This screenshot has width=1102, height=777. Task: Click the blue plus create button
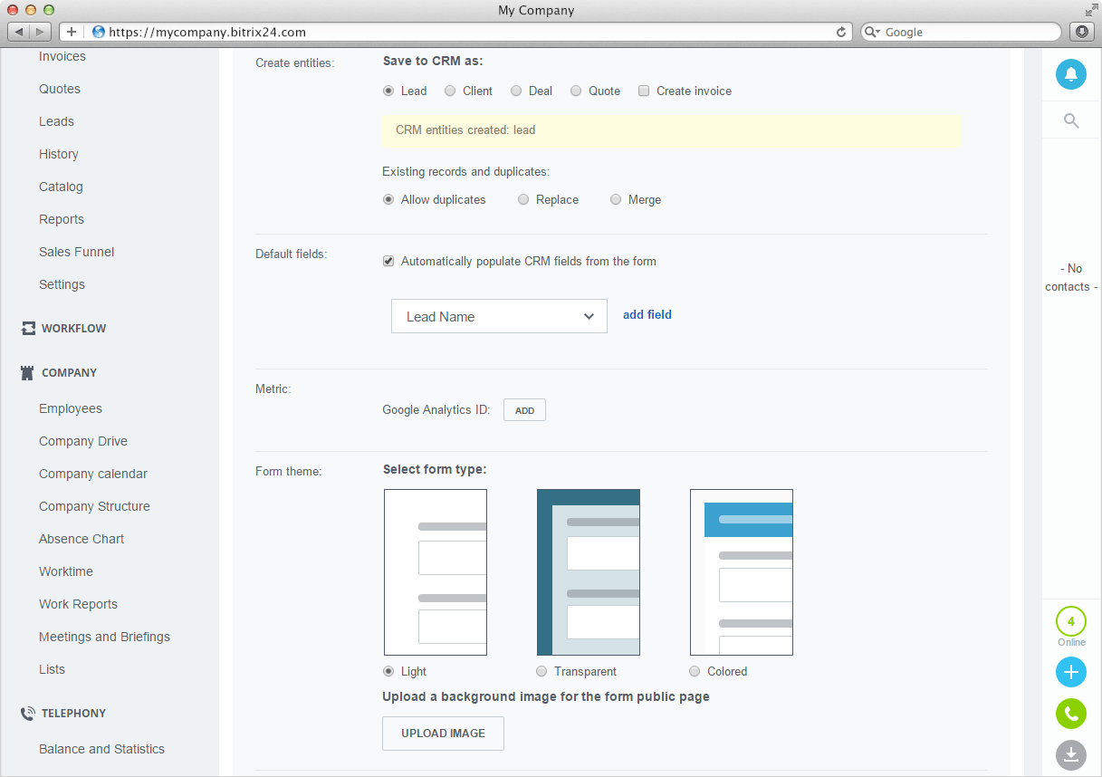click(x=1071, y=672)
